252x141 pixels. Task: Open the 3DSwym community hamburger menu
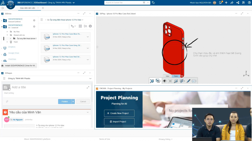4,78
